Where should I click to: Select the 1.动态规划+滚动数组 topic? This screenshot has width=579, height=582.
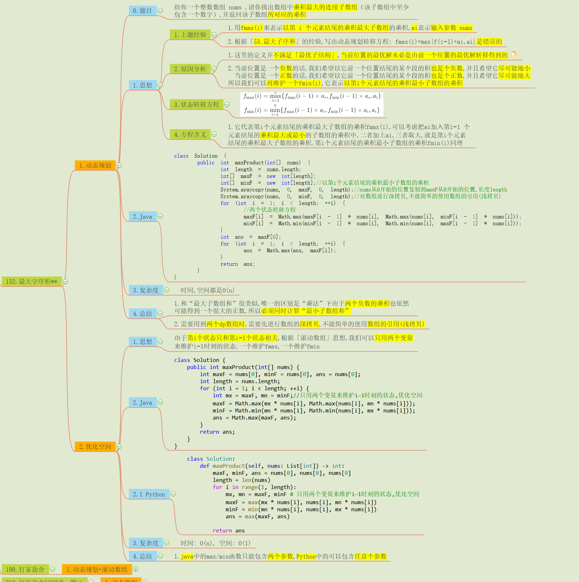[97, 569]
